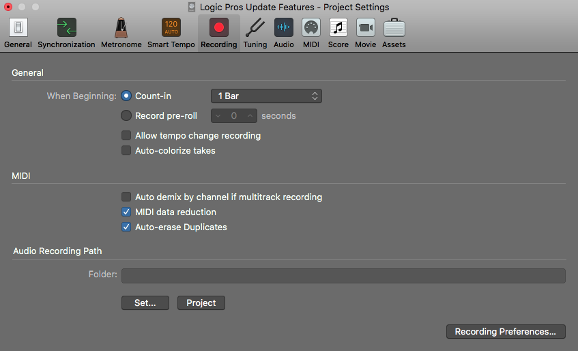Disable Auto-erase Duplicates checkbox

[x=126, y=227]
